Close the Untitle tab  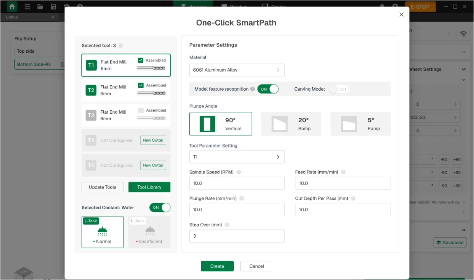[53, 17]
